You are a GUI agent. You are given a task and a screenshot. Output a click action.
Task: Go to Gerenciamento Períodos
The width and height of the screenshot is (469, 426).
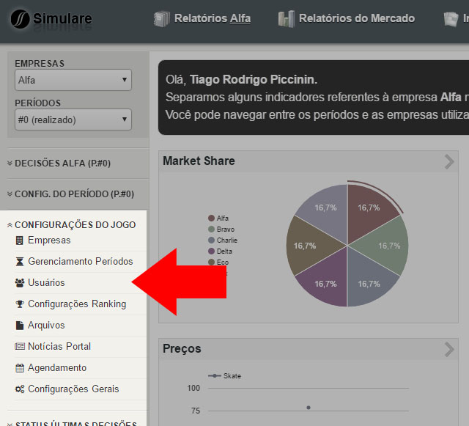click(81, 262)
